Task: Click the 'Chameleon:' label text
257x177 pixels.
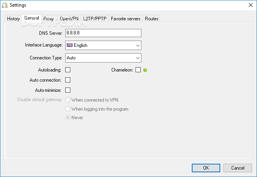Action: coord(122,70)
